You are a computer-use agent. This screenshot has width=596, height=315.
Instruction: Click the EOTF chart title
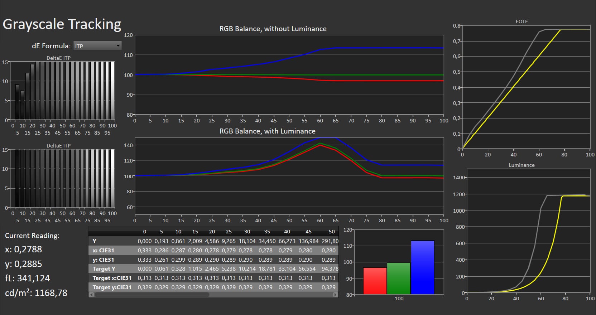tap(521, 21)
